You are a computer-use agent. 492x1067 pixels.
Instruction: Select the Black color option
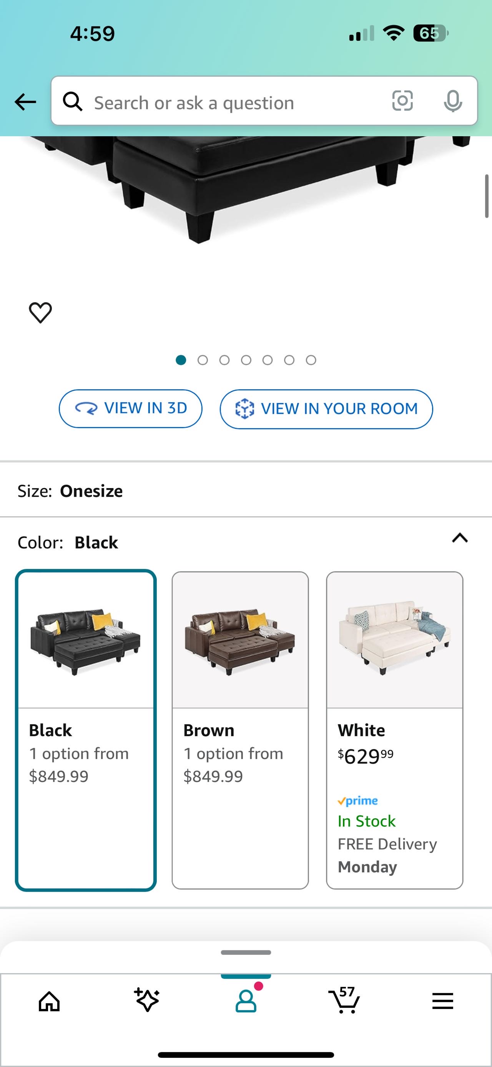tap(86, 730)
